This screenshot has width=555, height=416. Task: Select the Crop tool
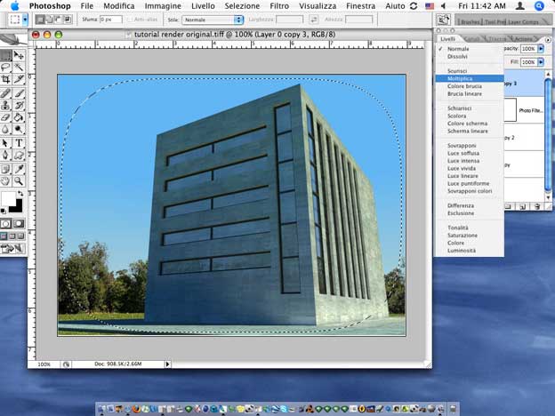click(x=6, y=79)
